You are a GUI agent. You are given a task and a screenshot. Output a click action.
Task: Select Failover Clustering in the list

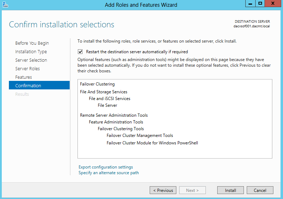tap(97, 84)
